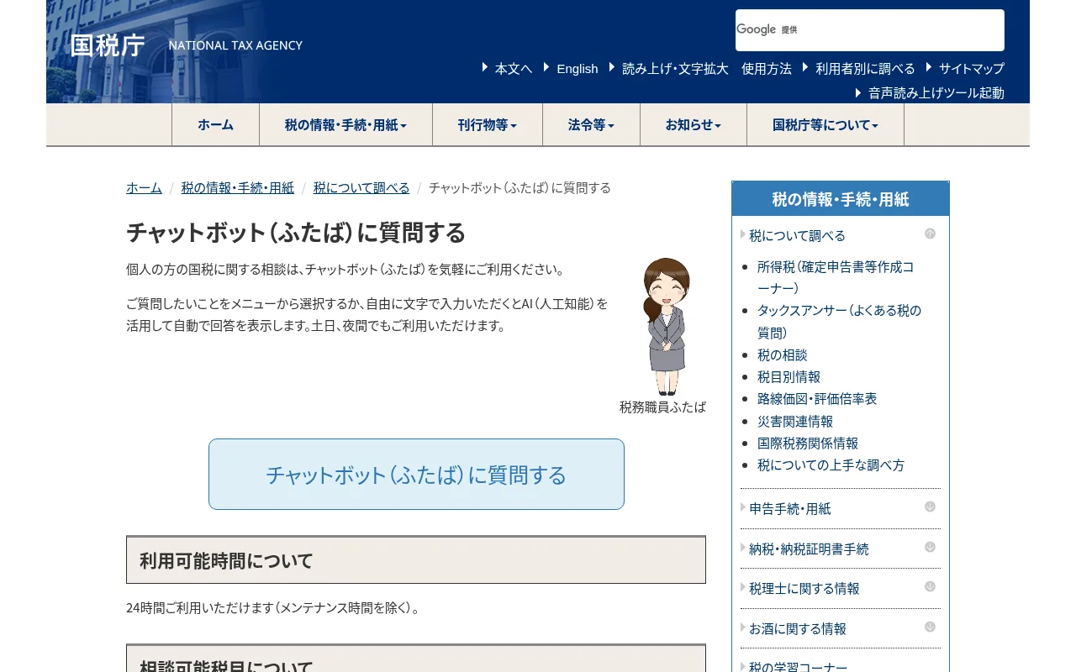Collapse the 税について調べる circle arrow icon
The width and height of the screenshot is (1076, 672).
[930, 234]
